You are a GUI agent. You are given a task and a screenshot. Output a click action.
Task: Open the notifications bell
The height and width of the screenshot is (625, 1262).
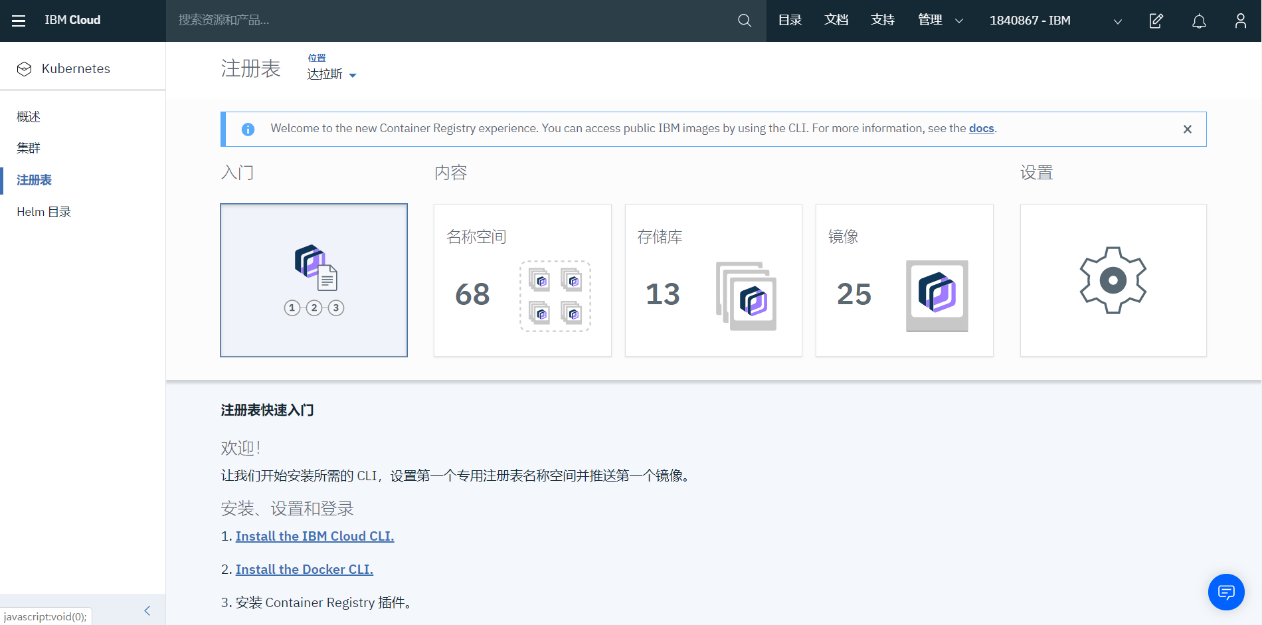coord(1199,21)
